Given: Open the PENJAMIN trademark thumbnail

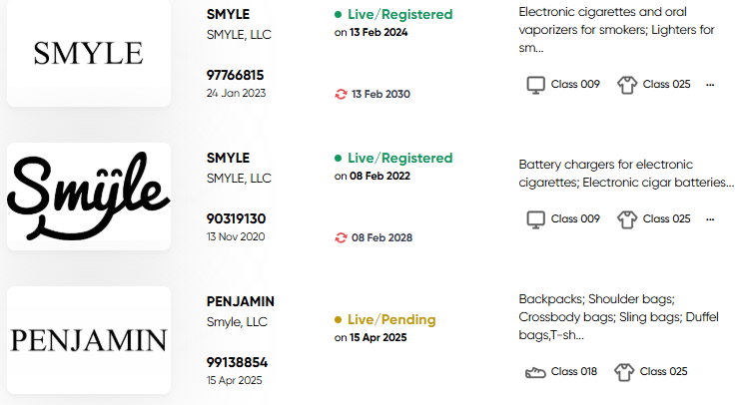Looking at the screenshot, I should 89,339.
